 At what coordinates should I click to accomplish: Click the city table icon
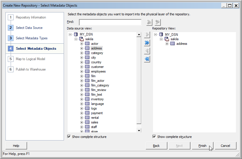(87, 58)
